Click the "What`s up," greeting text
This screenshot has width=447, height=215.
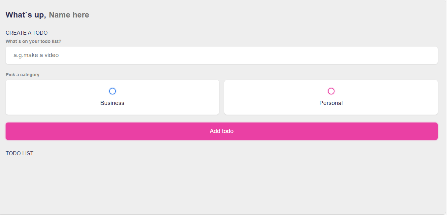pos(26,15)
